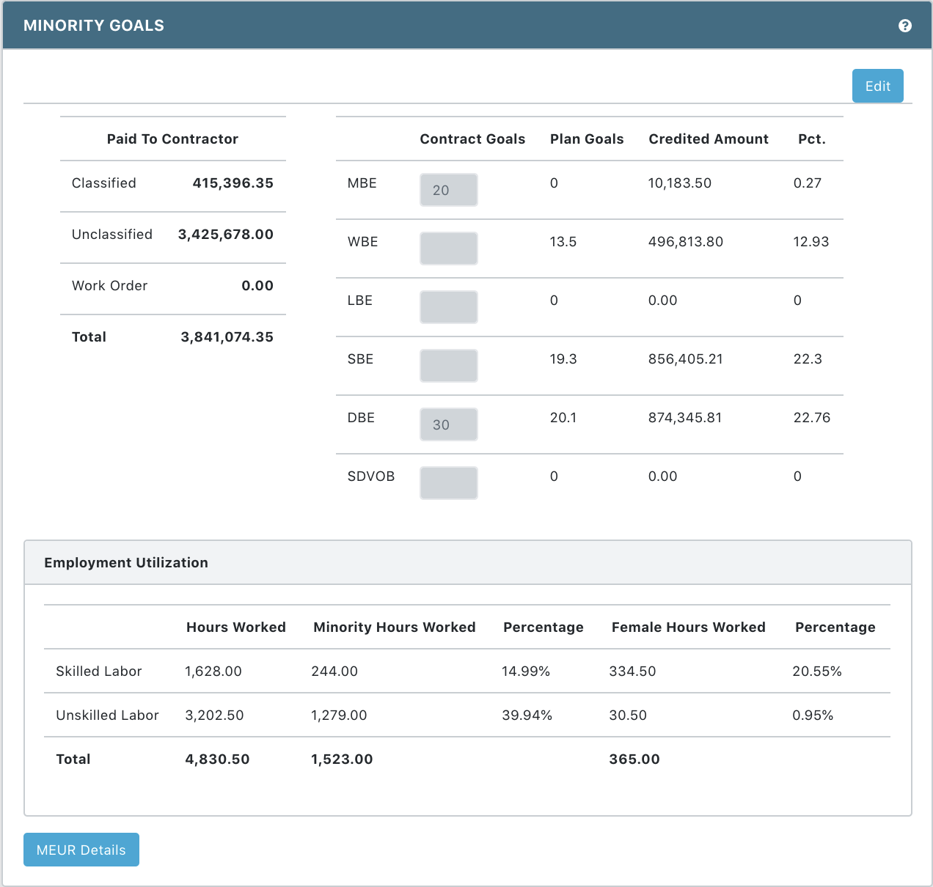Click DBE percentage 22.76
Image resolution: width=933 pixels, height=887 pixels.
click(812, 418)
